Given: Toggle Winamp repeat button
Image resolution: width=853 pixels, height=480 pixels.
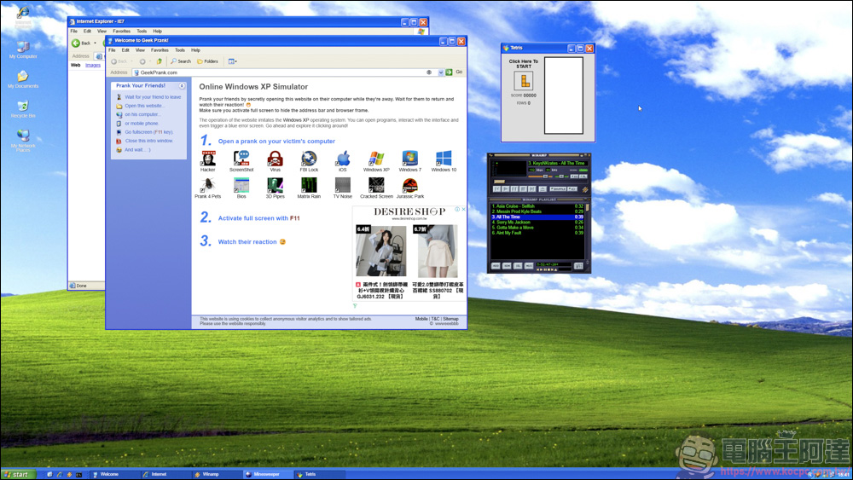Looking at the screenshot, I should pos(572,188).
